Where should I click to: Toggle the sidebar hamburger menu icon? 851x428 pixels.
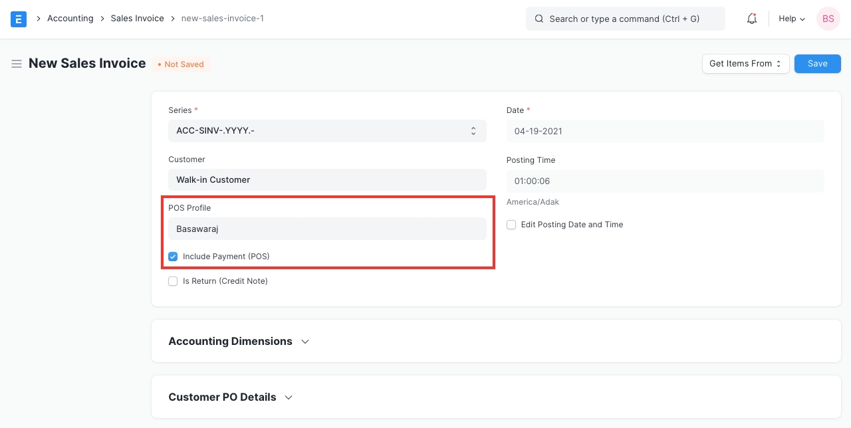point(17,64)
